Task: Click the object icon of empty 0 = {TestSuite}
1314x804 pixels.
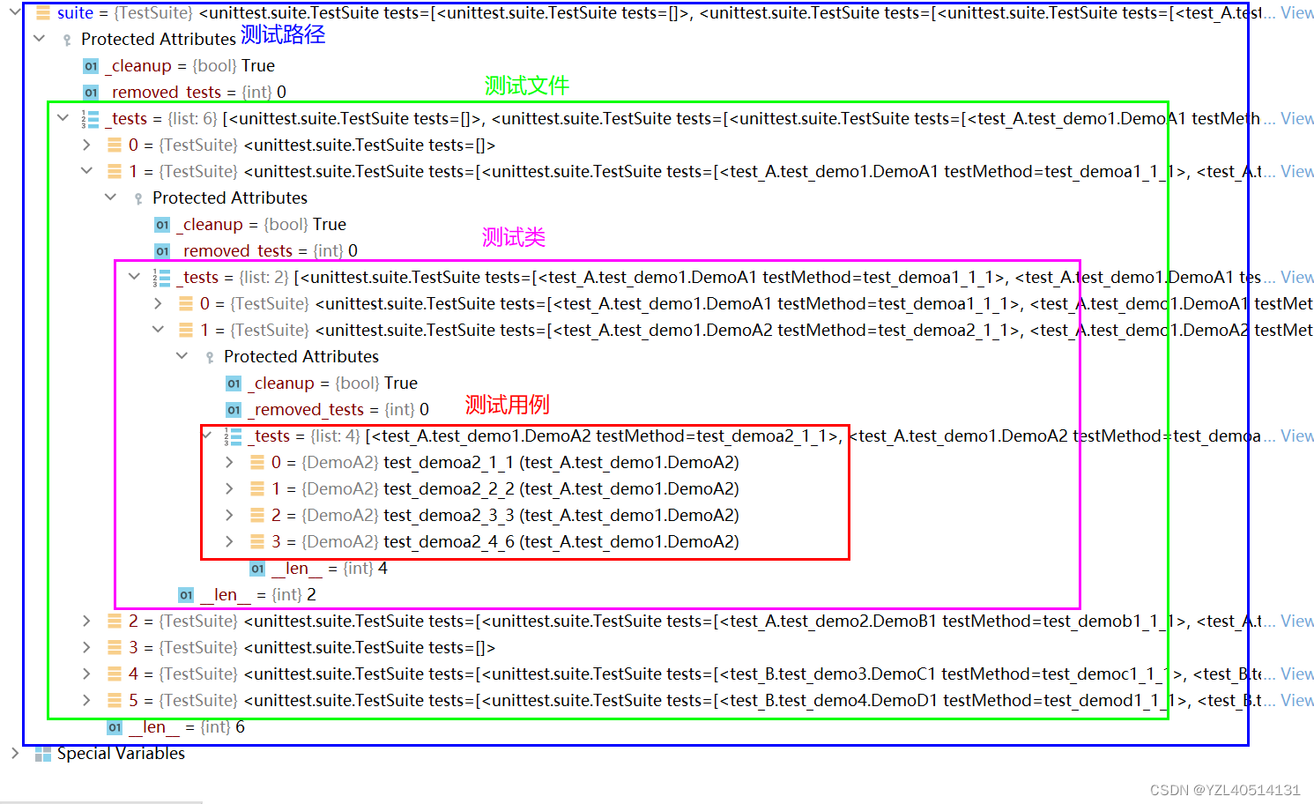Action: click(x=114, y=145)
